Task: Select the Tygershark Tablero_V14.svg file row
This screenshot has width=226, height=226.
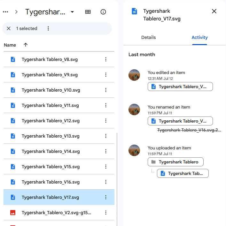Action: click(51, 151)
